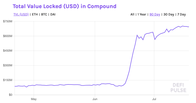The width and height of the screenshot is (196, 103).
Task: Click the May label on x-axis
Action: [x=34, y=99]
